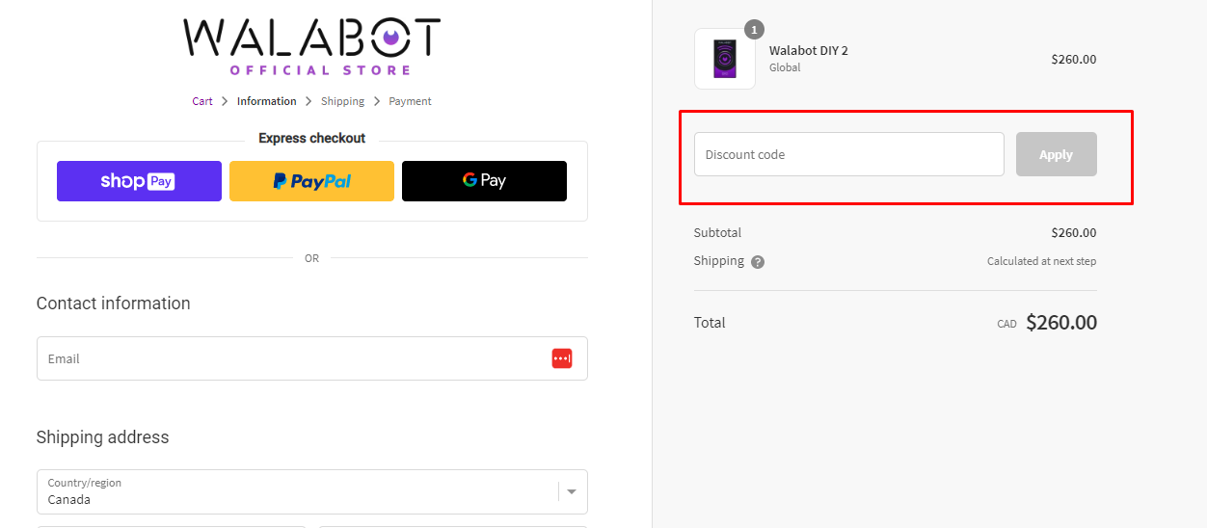The width and height of the screenshot is (1207, 528).
Task: Open the Walabot DIY 2 product thumbnail
Action: (725, 59)
